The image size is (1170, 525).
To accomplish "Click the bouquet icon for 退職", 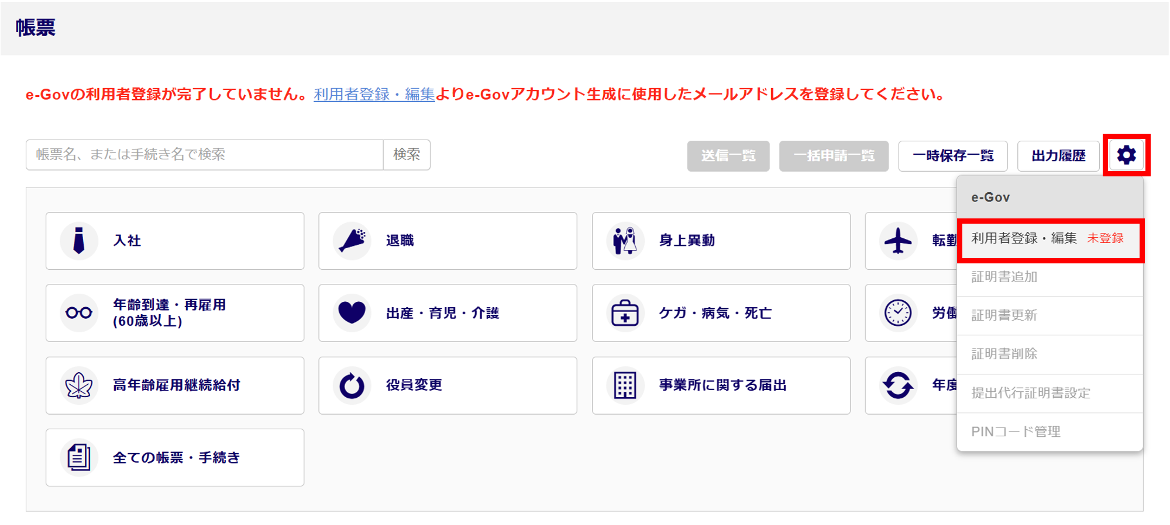I will pos(352,241).
